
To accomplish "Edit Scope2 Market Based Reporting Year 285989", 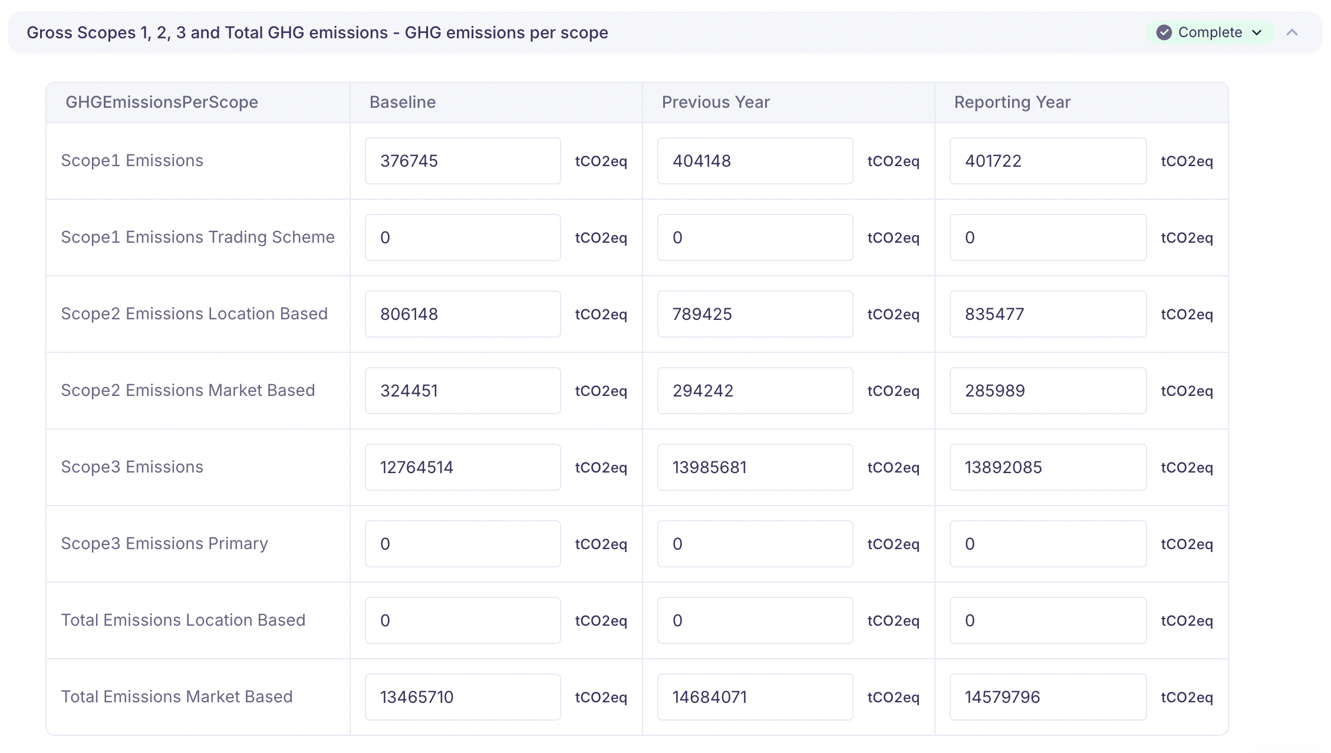I will tap(1047, 391).
